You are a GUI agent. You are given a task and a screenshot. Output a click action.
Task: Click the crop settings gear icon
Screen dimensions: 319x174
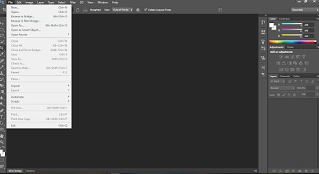click(x=138, y=10)
